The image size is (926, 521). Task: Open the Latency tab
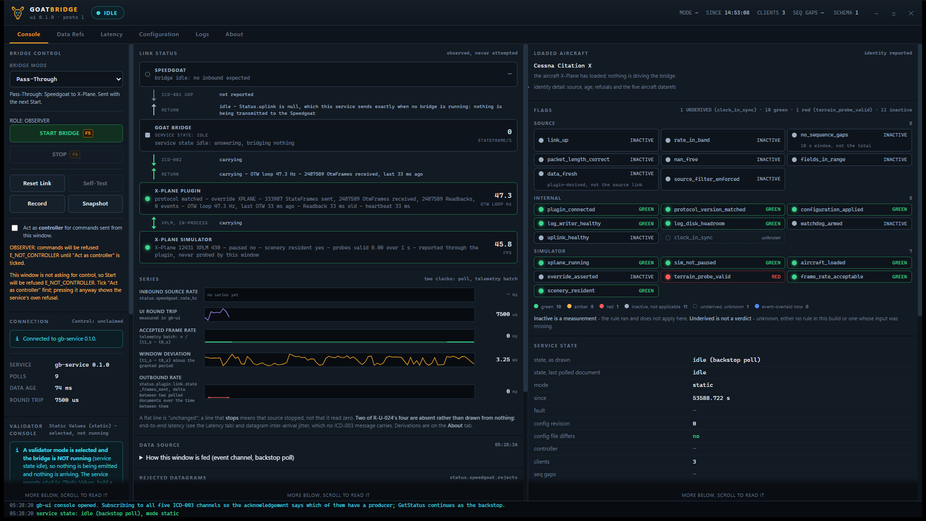tap(111, 34)
